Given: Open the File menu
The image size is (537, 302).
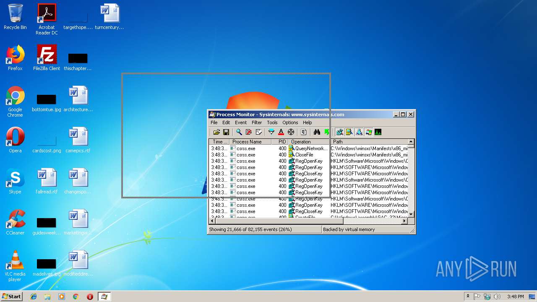Looking at the screenshot, I should 214,122.
